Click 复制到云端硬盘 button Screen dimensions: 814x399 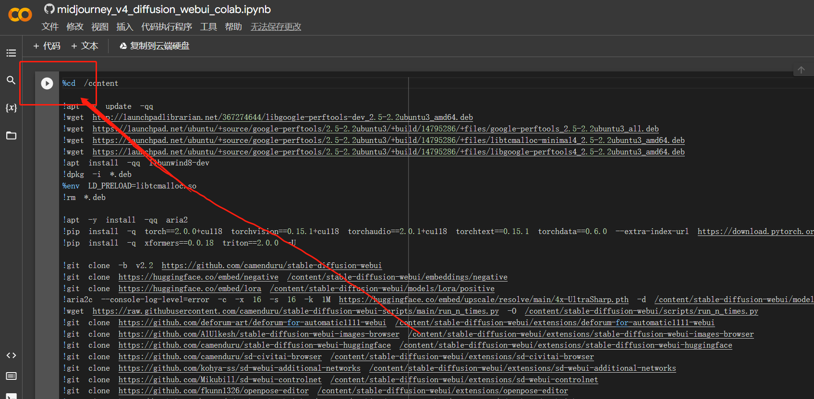155,46
